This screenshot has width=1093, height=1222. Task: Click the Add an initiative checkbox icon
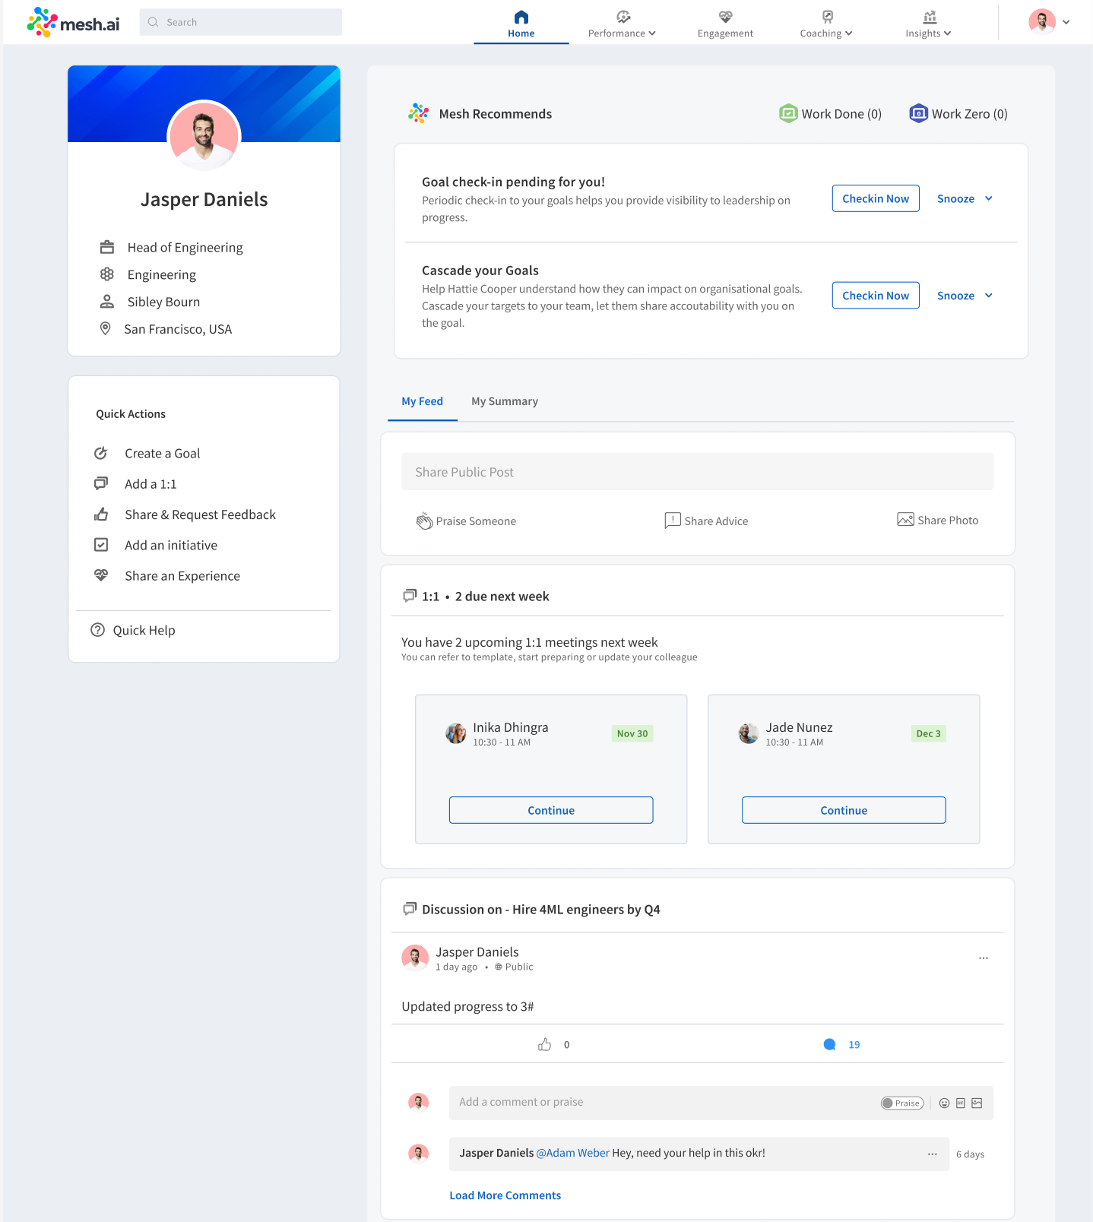[100, 545]
